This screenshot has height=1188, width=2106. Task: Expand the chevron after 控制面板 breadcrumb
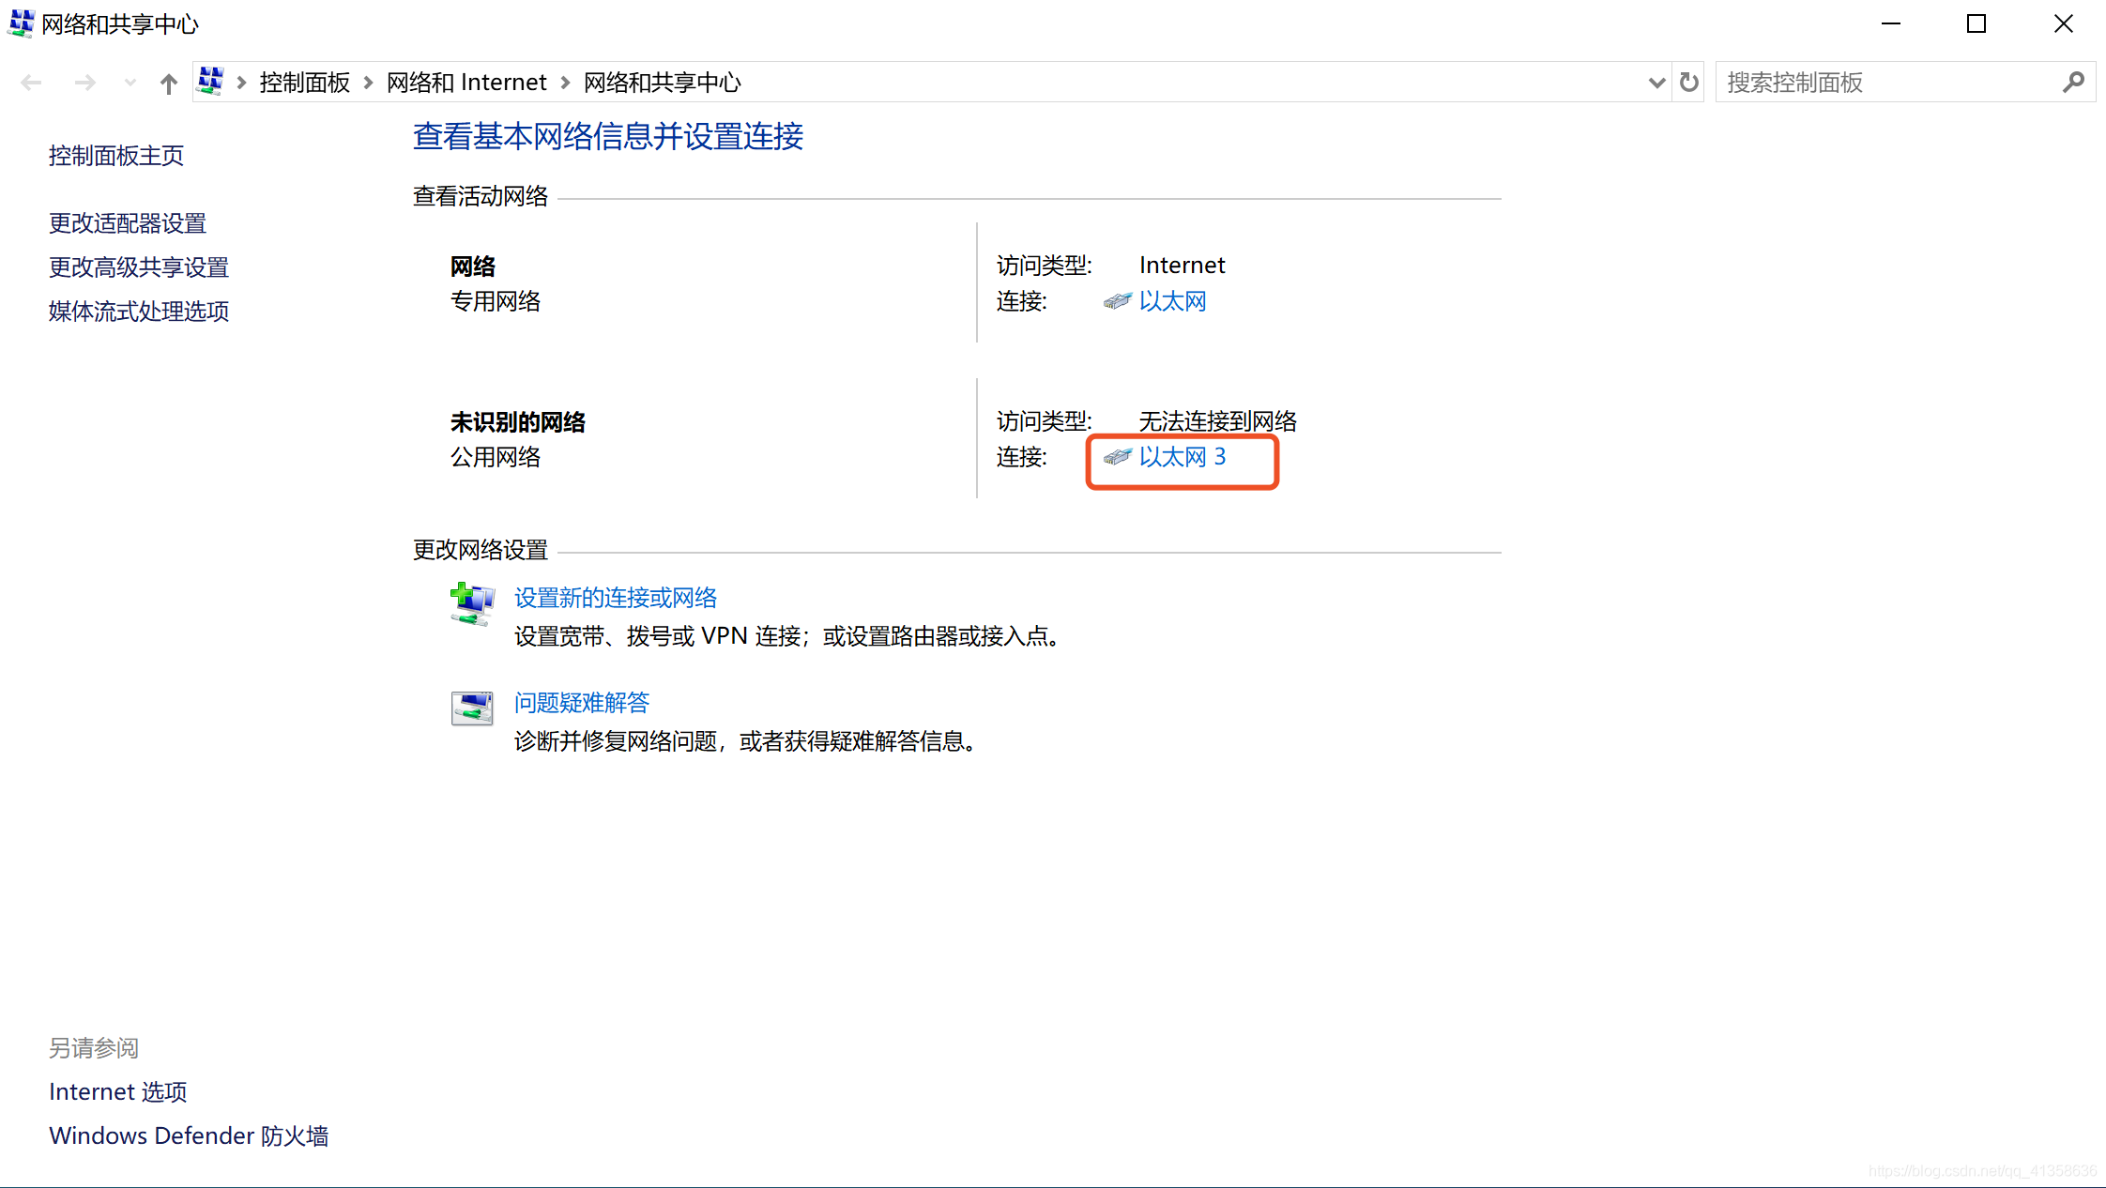[369, 83]
